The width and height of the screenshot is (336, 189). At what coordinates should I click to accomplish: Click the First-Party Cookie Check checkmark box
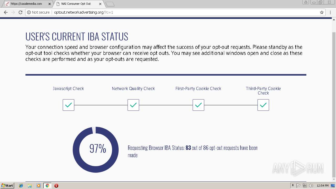198,105
